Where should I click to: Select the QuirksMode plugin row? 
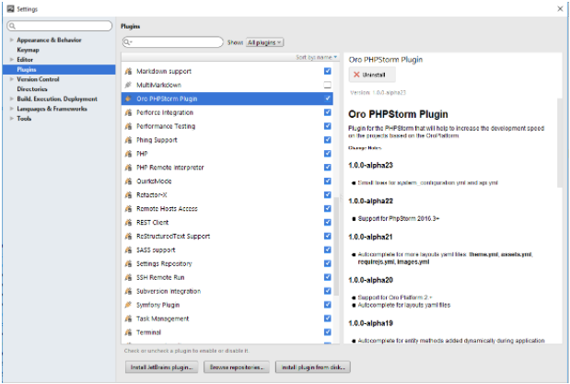(227, 181)
